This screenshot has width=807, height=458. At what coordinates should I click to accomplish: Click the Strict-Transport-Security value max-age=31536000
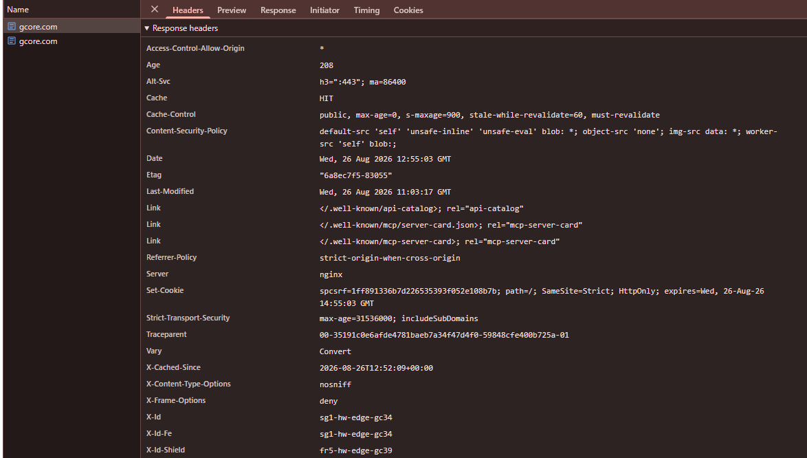(x=399, y=318)
